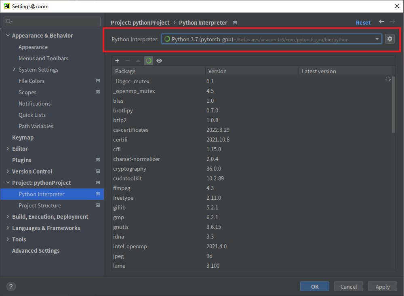Click project icon next to Plugins

[x=98, y=160]
